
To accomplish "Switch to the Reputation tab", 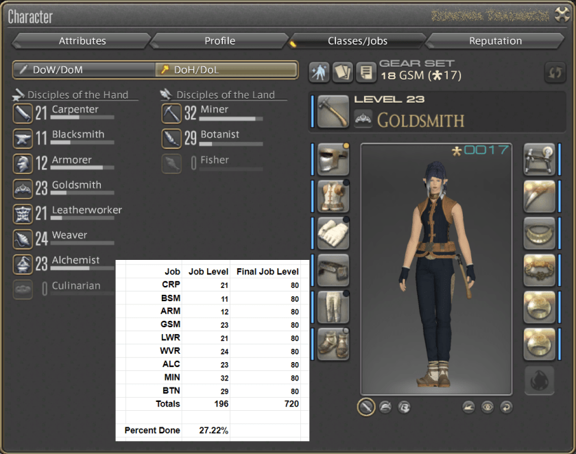I will (x=495, y=40).
